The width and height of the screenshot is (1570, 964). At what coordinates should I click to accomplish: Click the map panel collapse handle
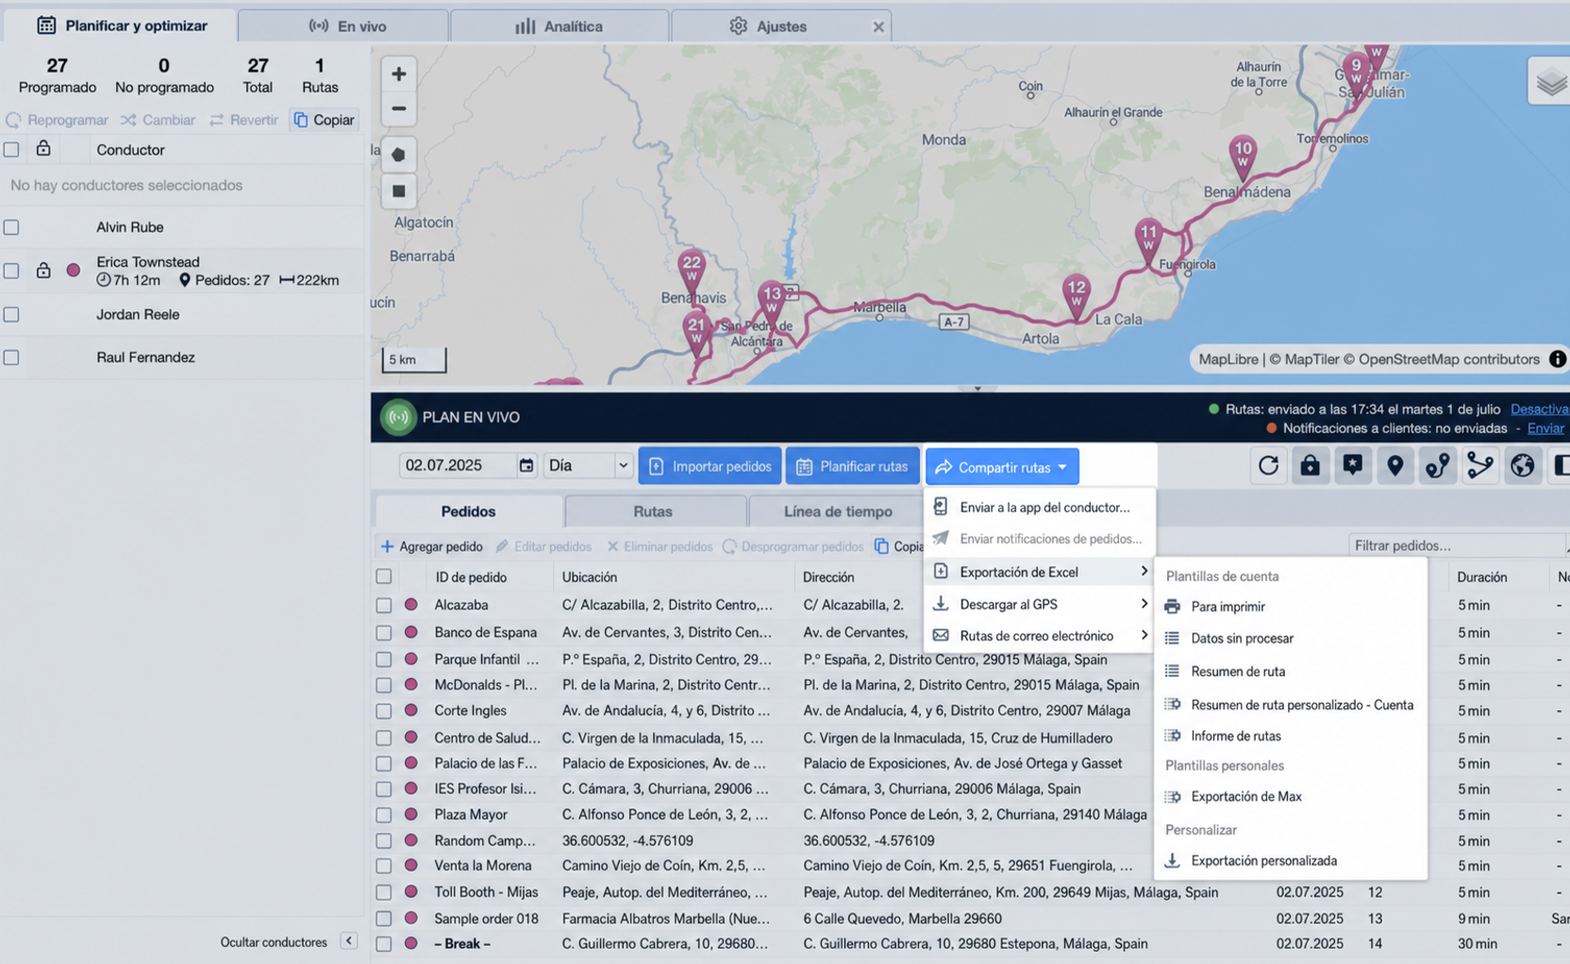click(977, 388)
